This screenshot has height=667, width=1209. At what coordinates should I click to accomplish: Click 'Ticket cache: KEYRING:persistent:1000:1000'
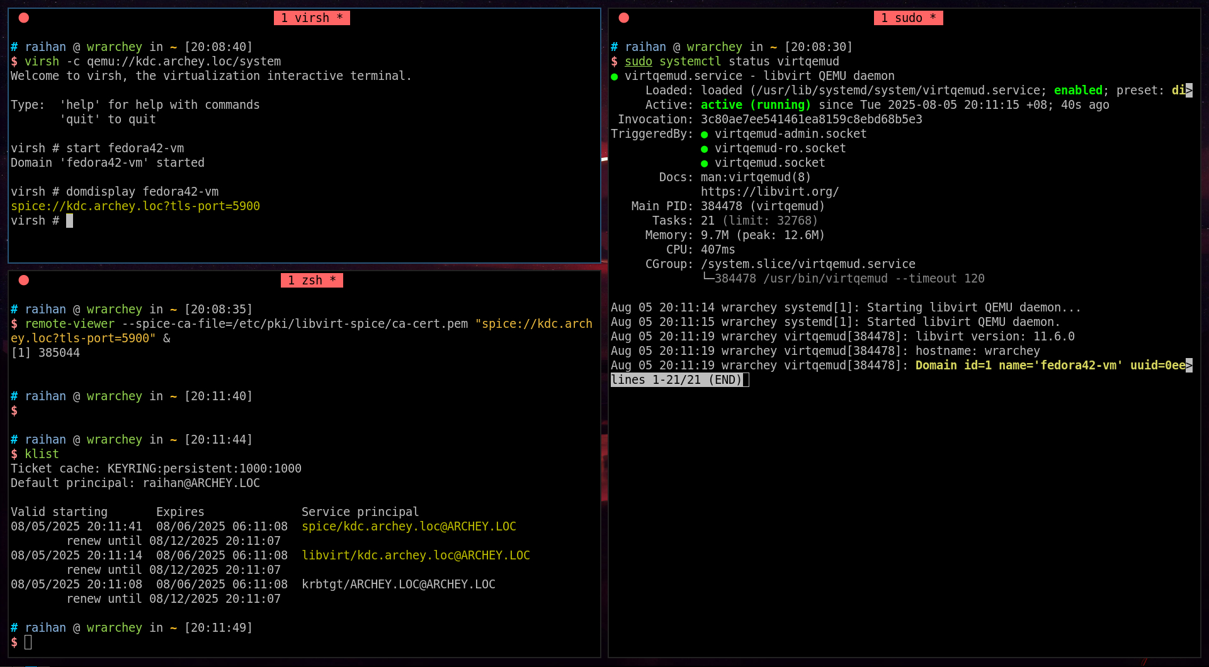pyautogui.click(x=156, y=469)
